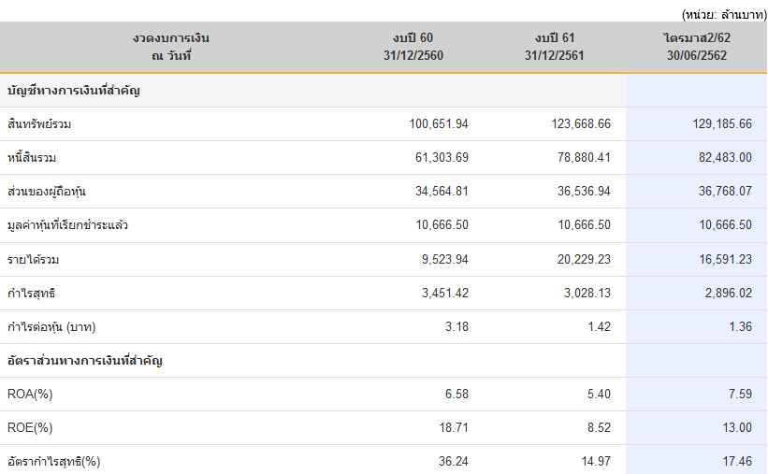Click the total revenue value 20,229.23

(x=581, y=259)
